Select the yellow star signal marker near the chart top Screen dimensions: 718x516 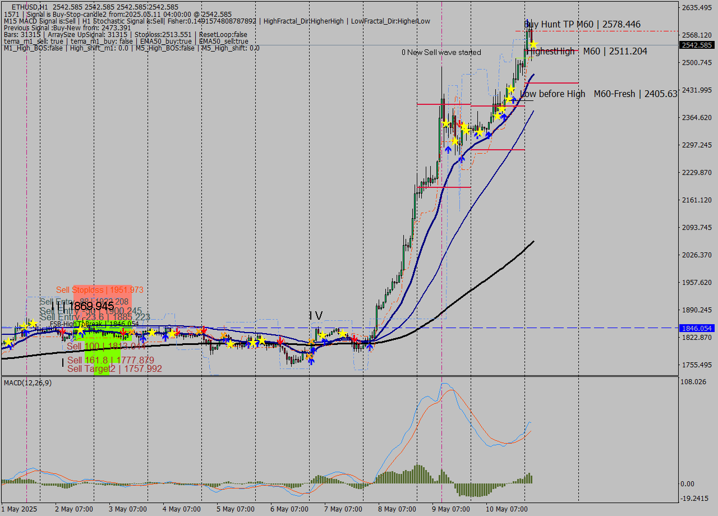pos(533,44)
